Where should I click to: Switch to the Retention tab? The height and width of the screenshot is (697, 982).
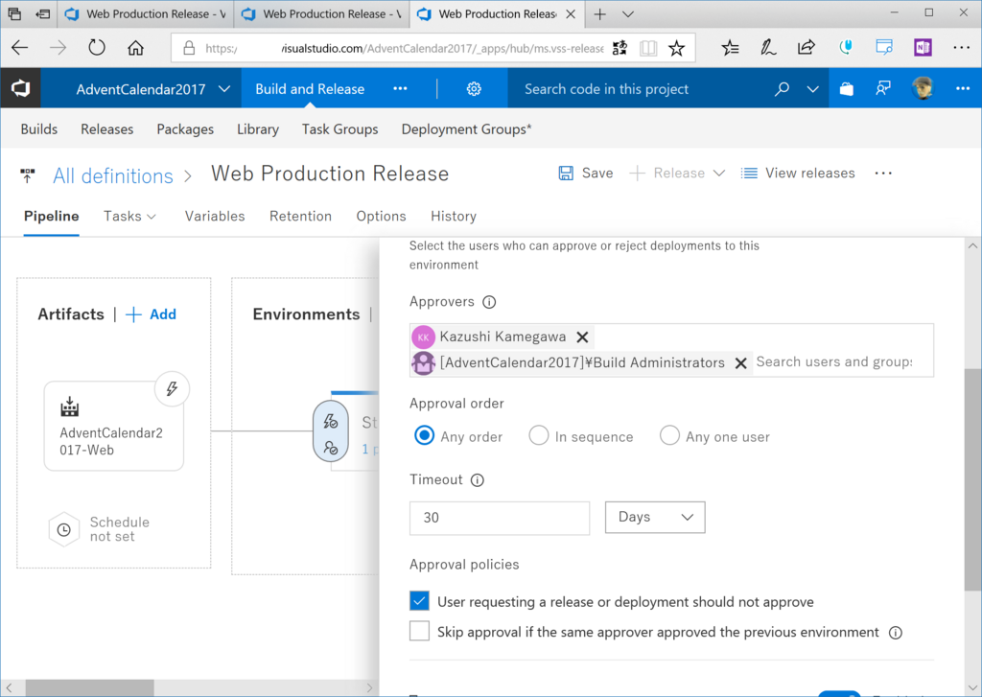pyautogui.click(x=300, y=216)
